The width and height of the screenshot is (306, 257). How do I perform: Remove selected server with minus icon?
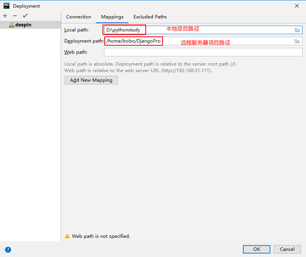(x=15, y=16)
